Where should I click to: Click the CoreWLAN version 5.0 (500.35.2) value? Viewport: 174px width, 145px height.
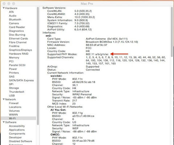click(83, 11)
